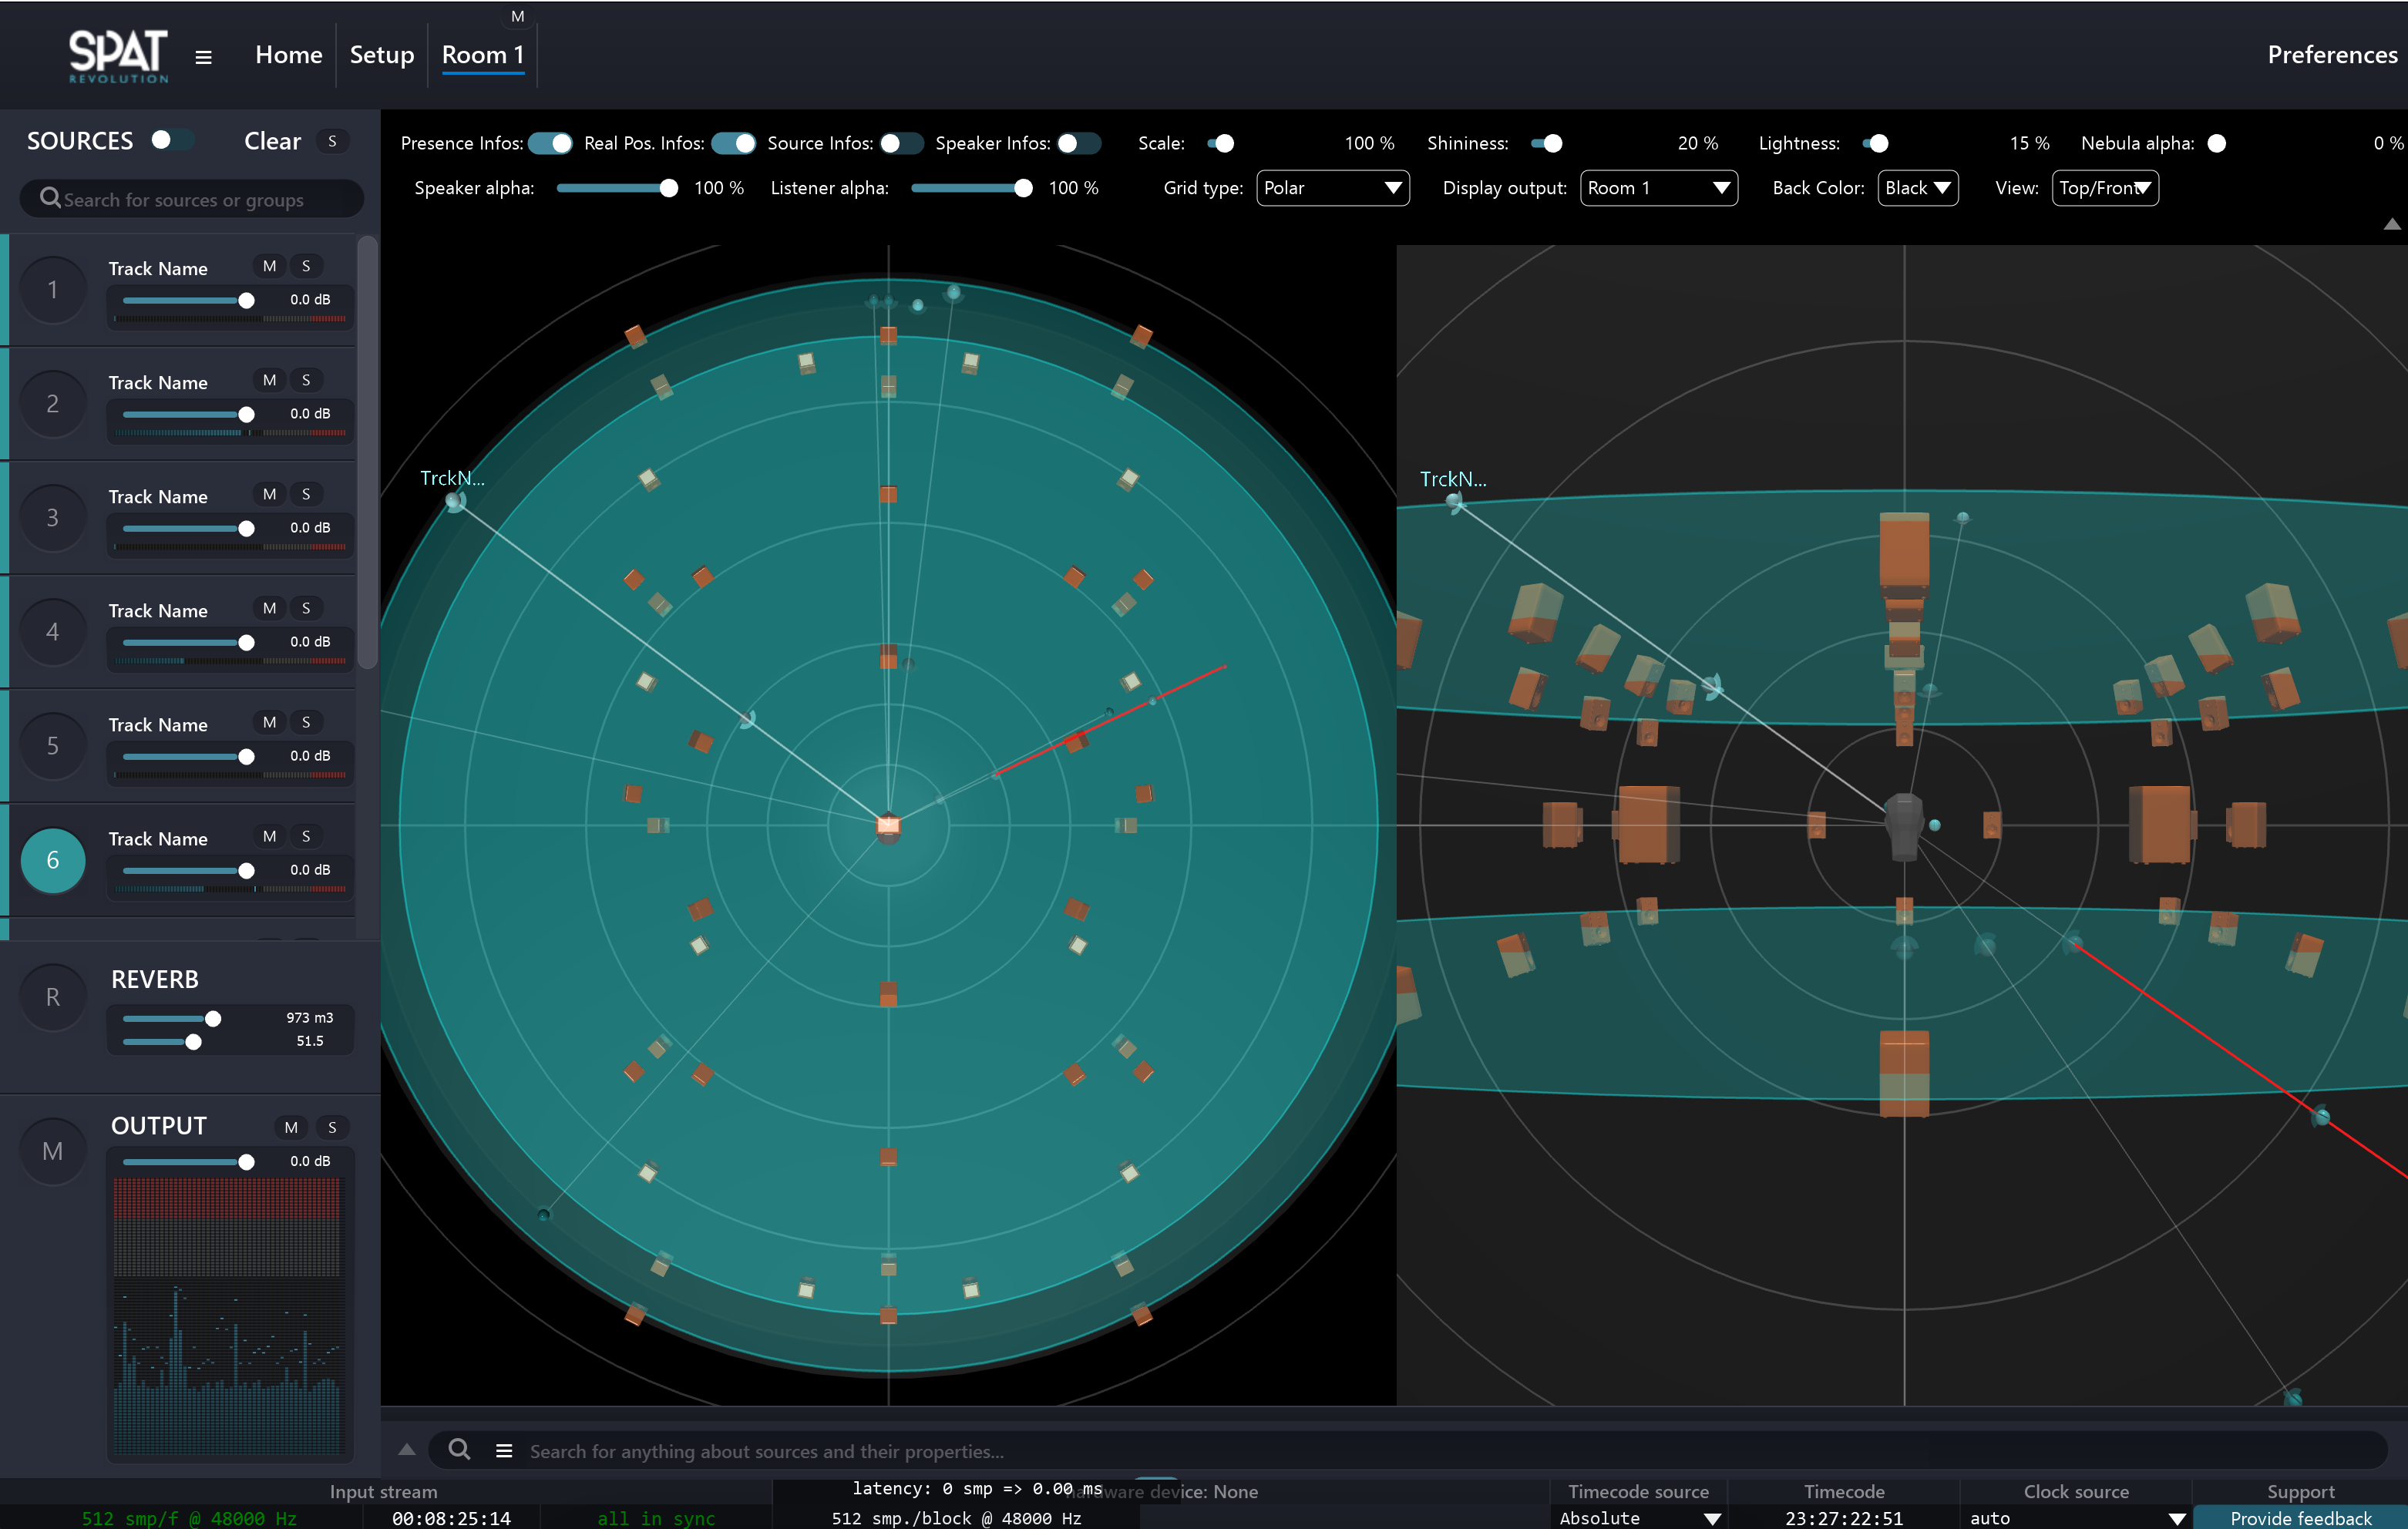This screenshot has width=2408, height=1529.
Task: Click the bottom search magnifier icon
Action: (x=459, y=1450)
